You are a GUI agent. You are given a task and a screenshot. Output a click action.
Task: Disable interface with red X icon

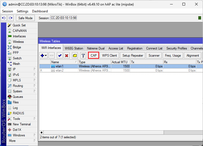point(67,56)
